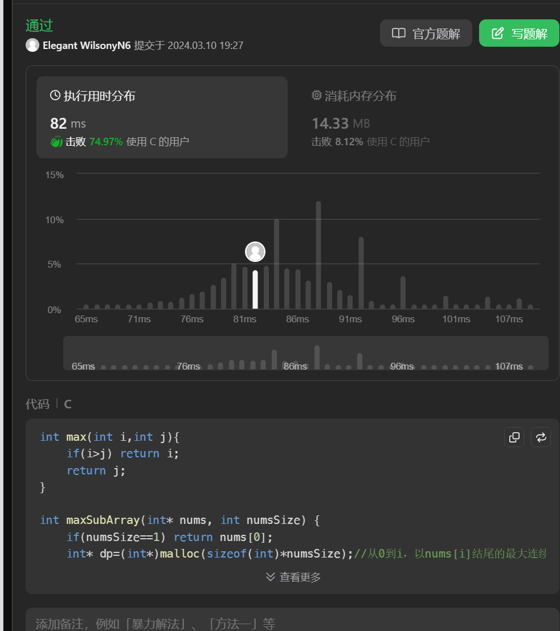Open the Elegant WilsonyN6 profile link
The image size is (560, 631).
tap(87, 45)
